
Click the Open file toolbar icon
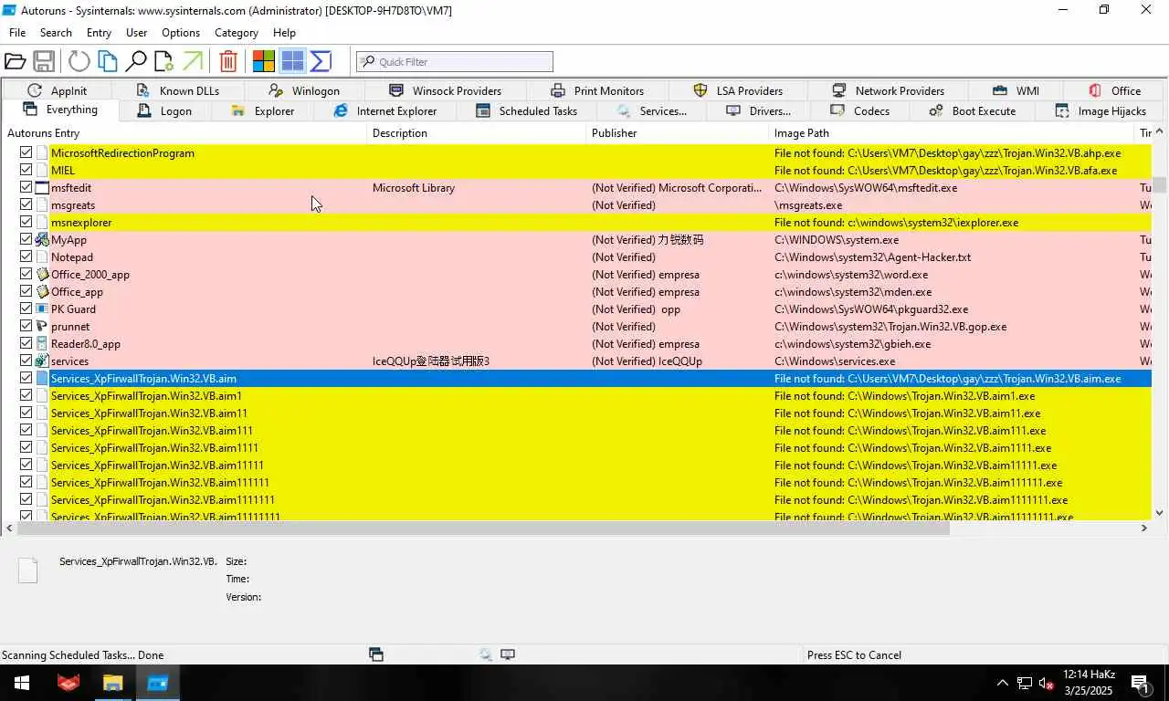pyautogui.click(x=15, y=61)
